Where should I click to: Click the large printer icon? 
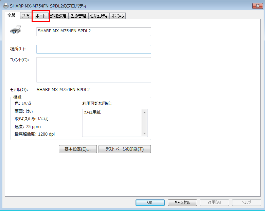click(16, 30)
